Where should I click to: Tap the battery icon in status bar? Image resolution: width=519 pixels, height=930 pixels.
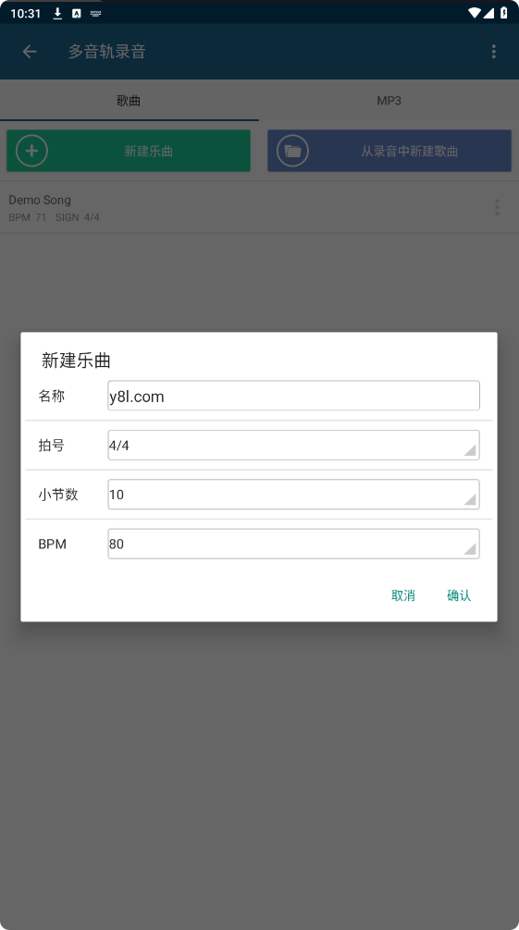[x=503, y=12]
